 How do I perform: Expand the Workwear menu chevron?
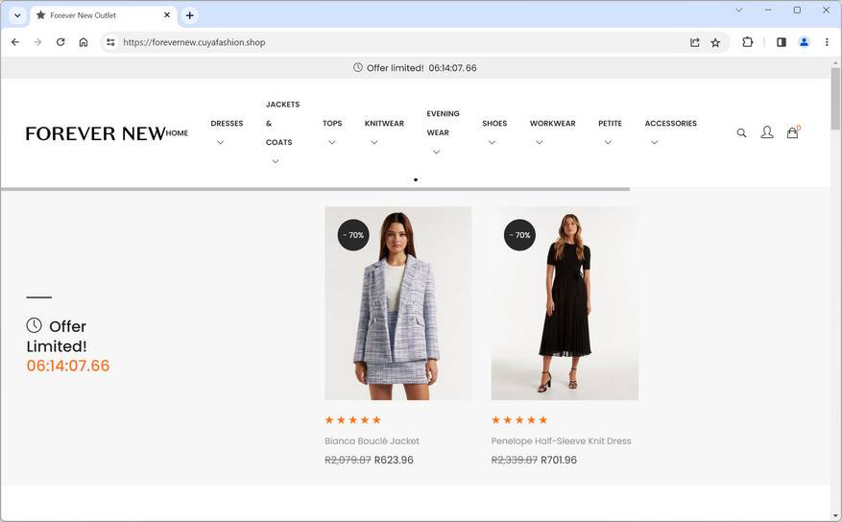point(540,143)
